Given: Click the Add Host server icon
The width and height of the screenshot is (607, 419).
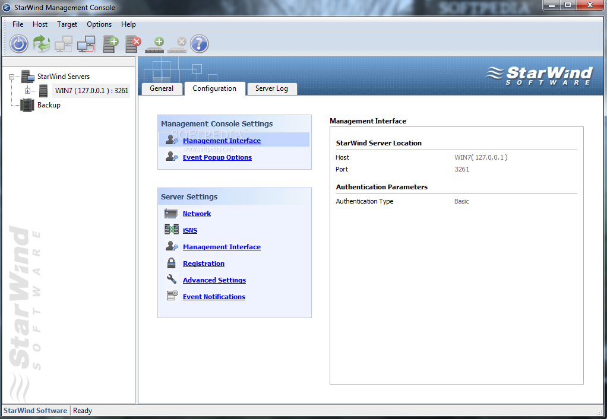Looking at the screenshot, I should (x=110, y=44).
